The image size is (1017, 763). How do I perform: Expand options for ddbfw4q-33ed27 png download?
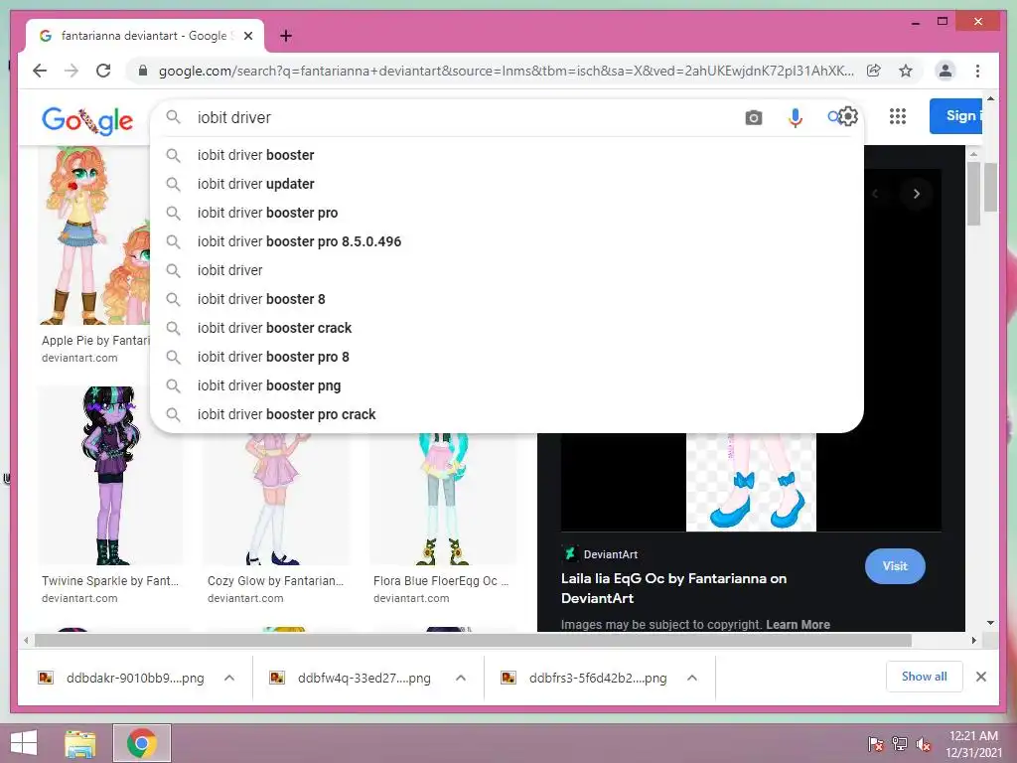(461, 678)
